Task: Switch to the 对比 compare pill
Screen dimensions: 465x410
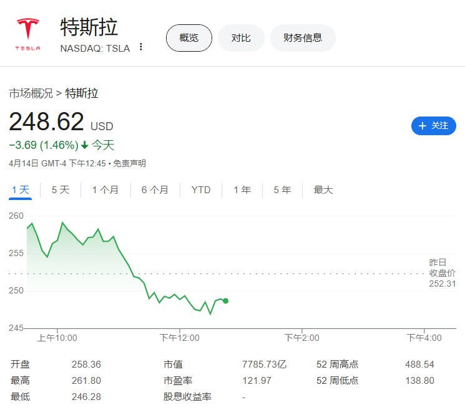Action: pos(241,38)
